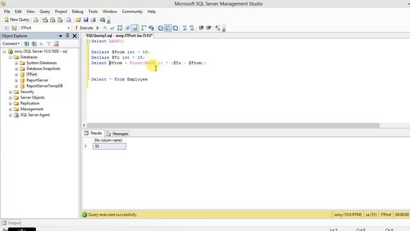Refresh Object Explorer with the red icon
The image size is (410, 231).
tap(56, 44)
